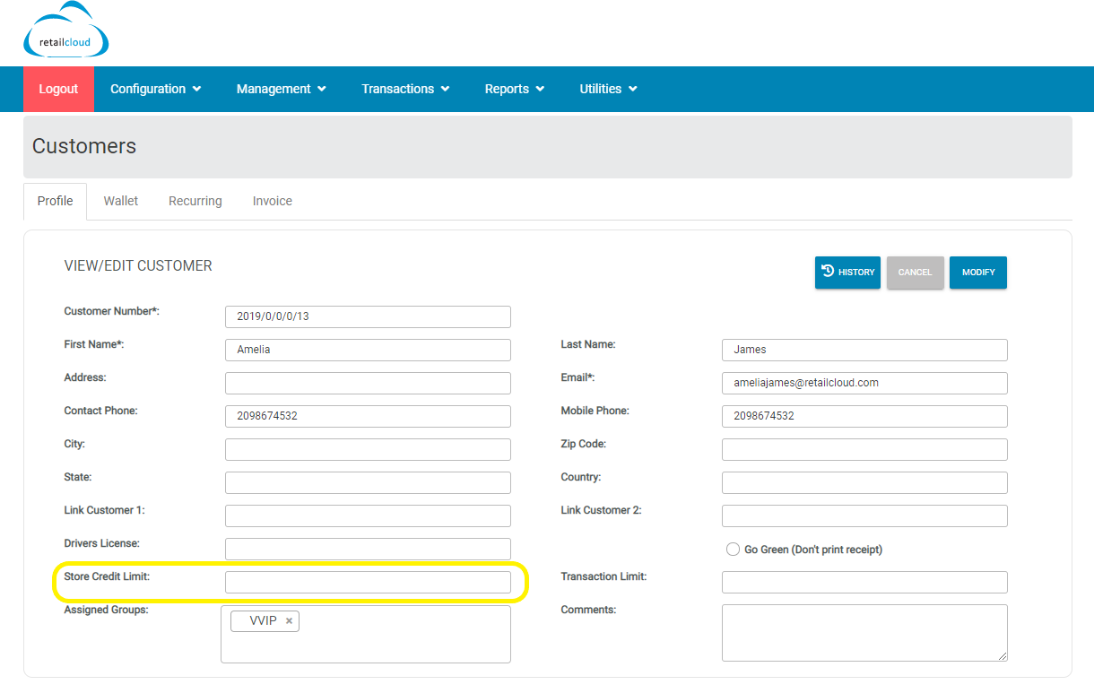Focus the Transaction Limit field
The width and height of the screenshot is (1094, 693).
[864, 582]
